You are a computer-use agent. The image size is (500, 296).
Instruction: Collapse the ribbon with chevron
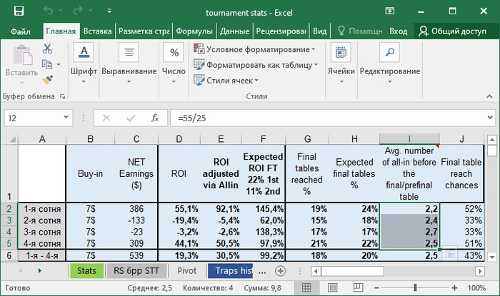[x=489, y=96]
